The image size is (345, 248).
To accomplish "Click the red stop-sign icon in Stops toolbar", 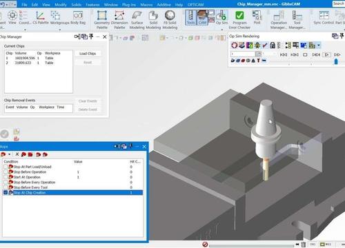I will 30,154.
